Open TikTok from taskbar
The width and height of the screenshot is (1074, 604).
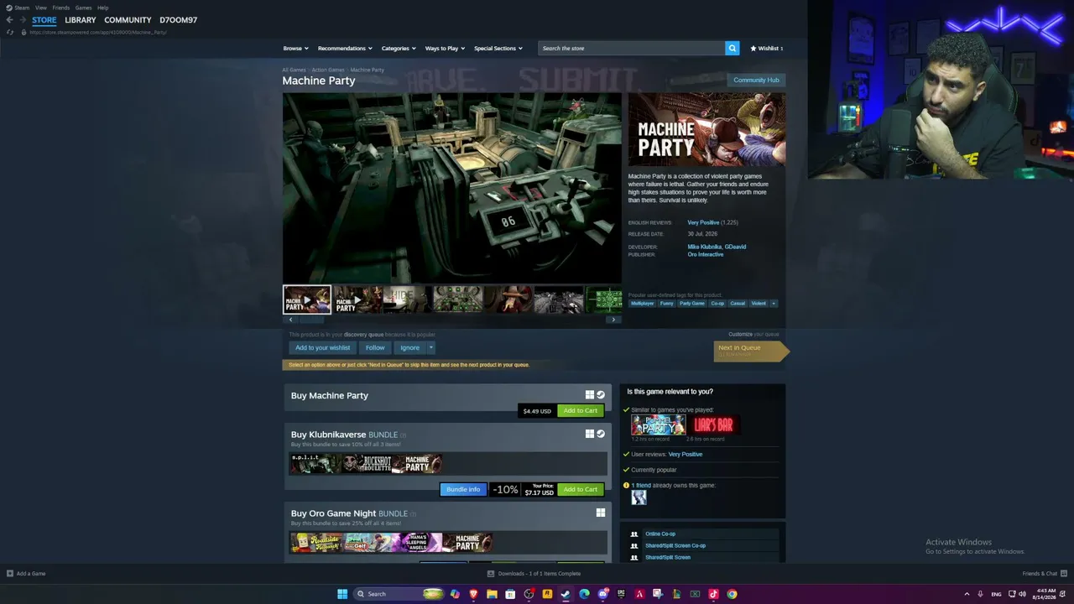[713, 594]
